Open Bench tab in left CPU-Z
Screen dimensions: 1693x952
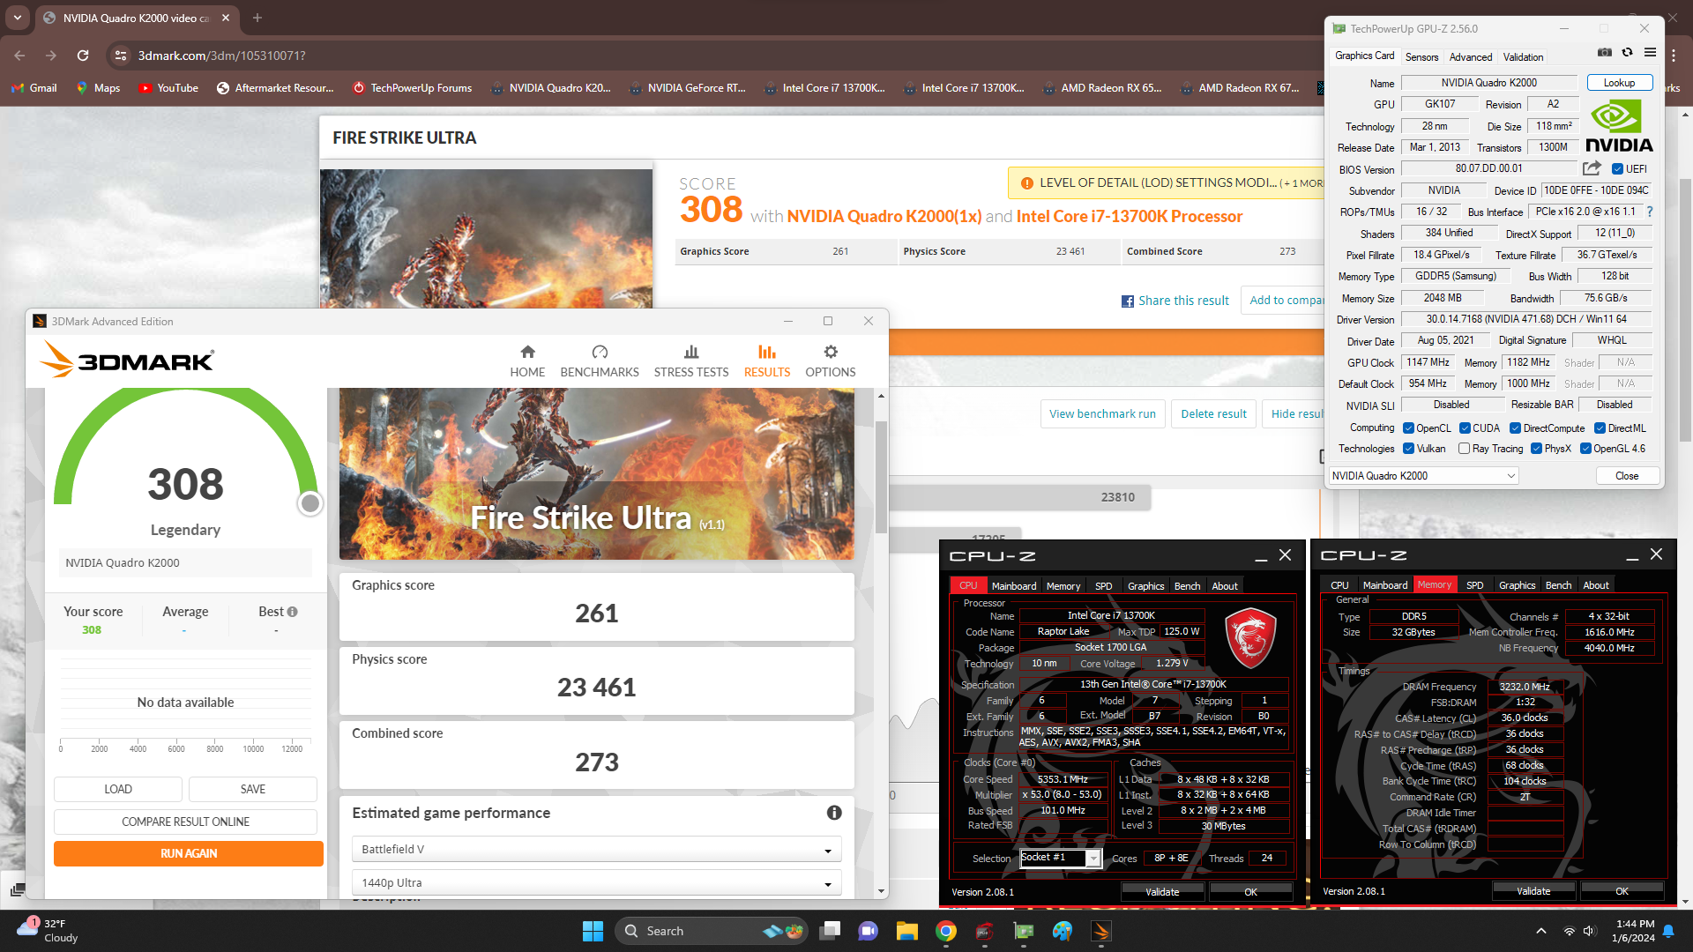[x=1187, y=586]
